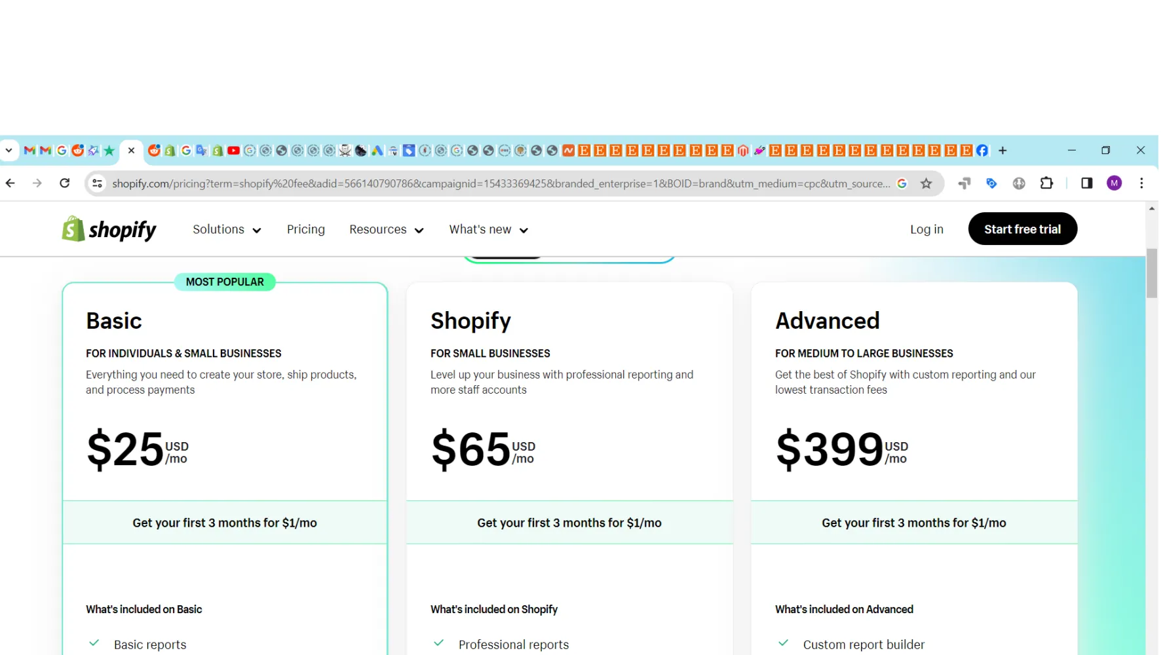View site information icon in address bar
The width and height of the screenshot is (1165, 655).
coord(97,183)
